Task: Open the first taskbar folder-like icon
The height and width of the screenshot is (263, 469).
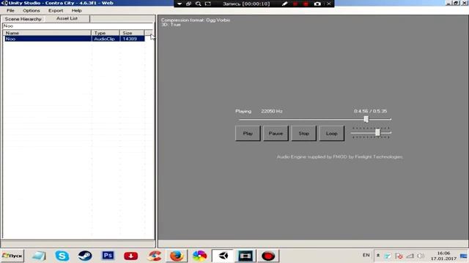Action: pos(39,256)
